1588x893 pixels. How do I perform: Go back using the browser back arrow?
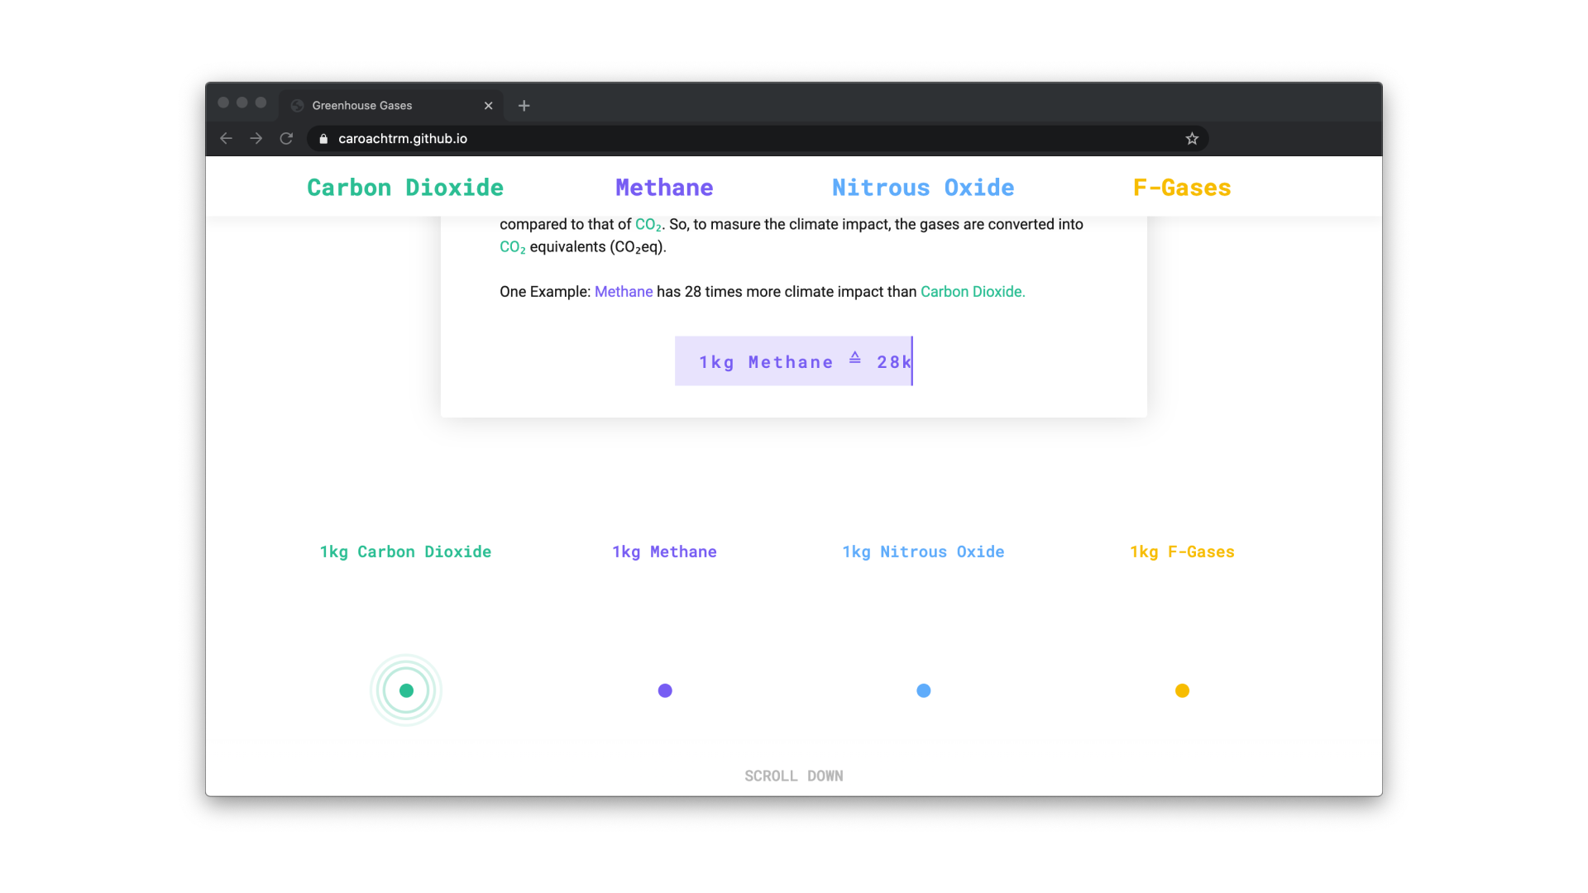click(226, 139)
